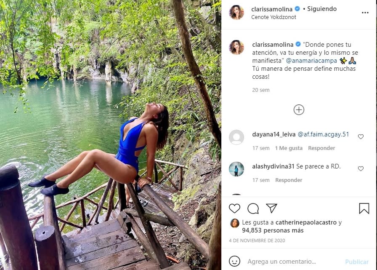Viewport: 377px width, 270px height.
Task: Open the comment bubble icon
Action: tap(253, 209)
